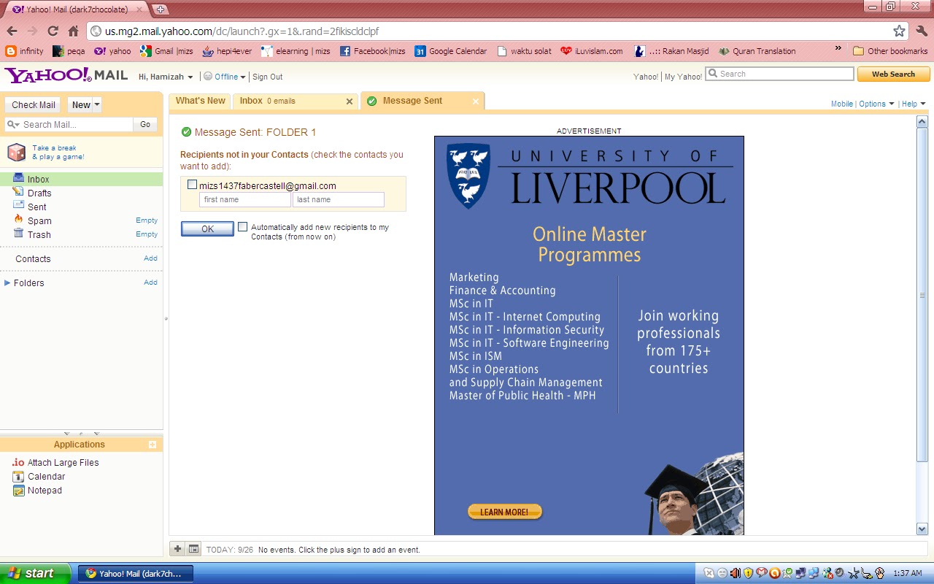This screenshot has height=584, width=934.
Task: Click the browser forward arrow
Action: 32,31
